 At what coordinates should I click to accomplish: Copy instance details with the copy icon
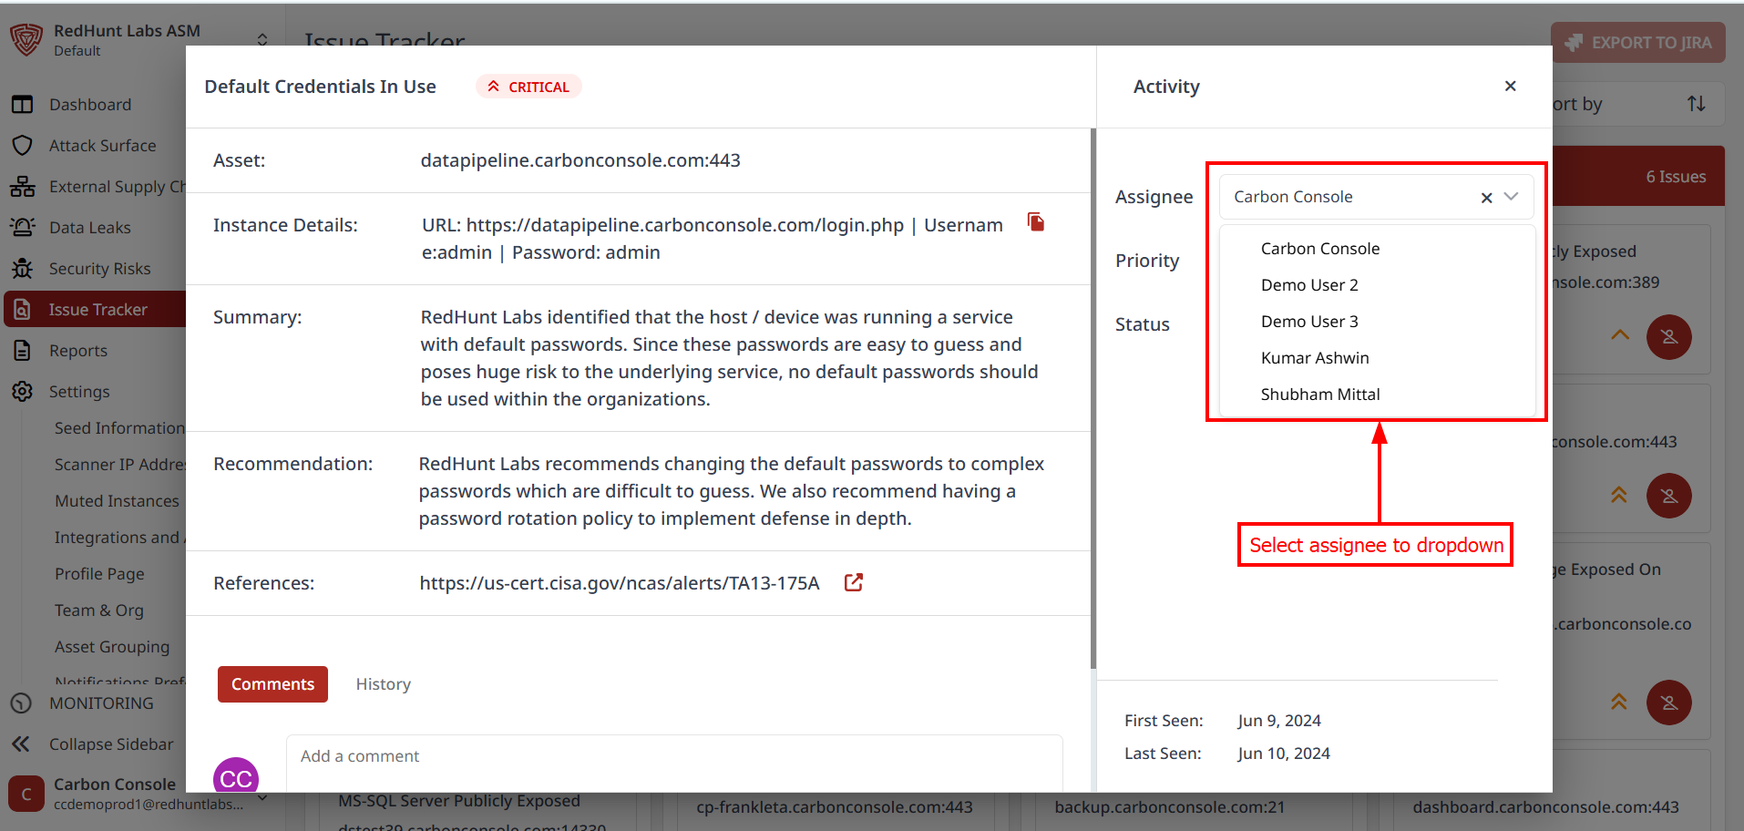pos(1036,221)
